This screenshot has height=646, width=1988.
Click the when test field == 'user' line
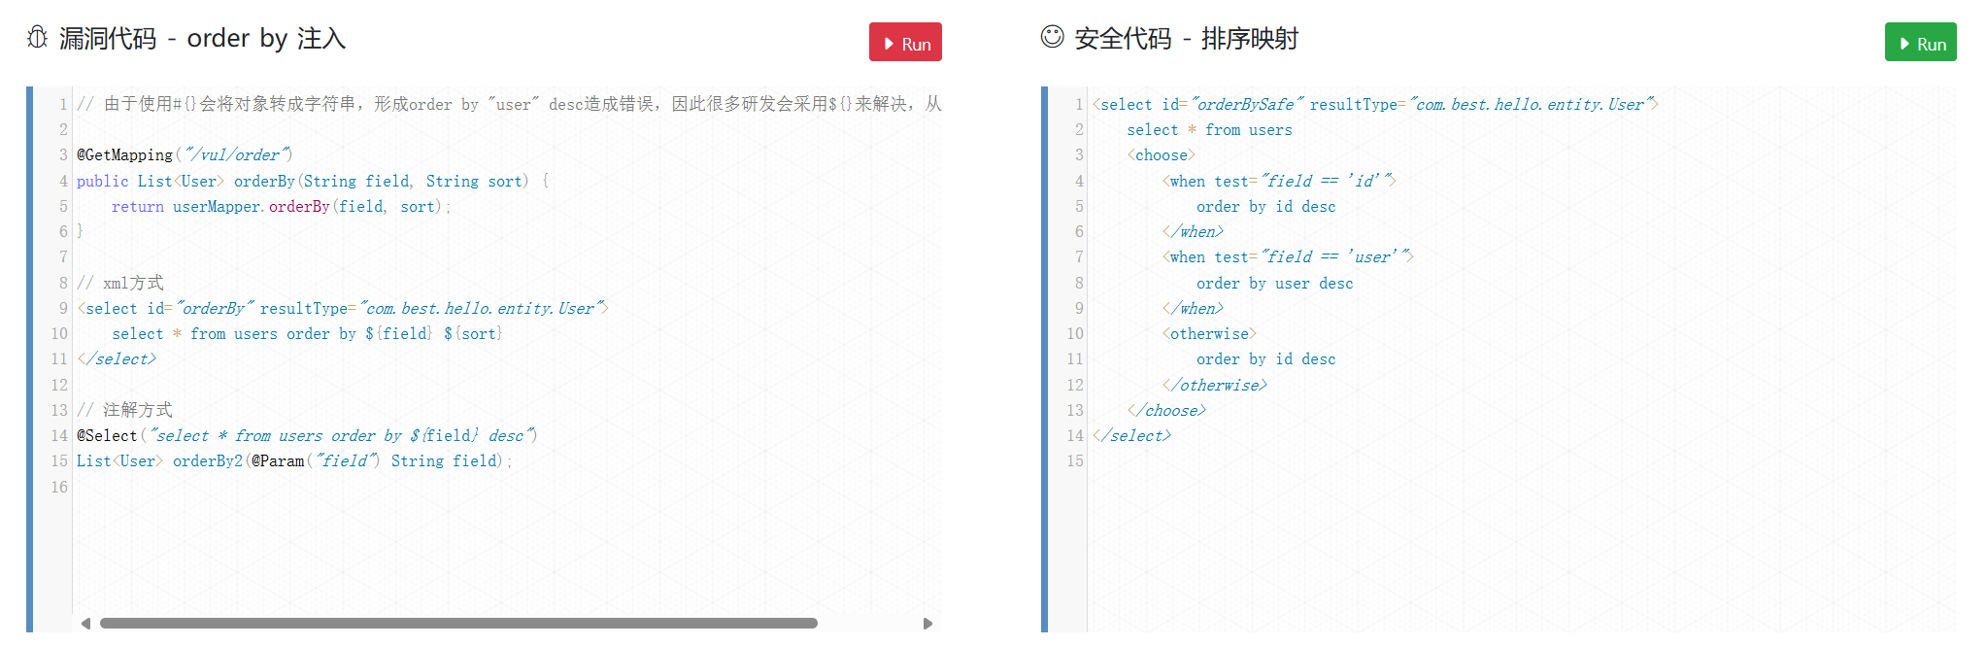(1287, 257)
